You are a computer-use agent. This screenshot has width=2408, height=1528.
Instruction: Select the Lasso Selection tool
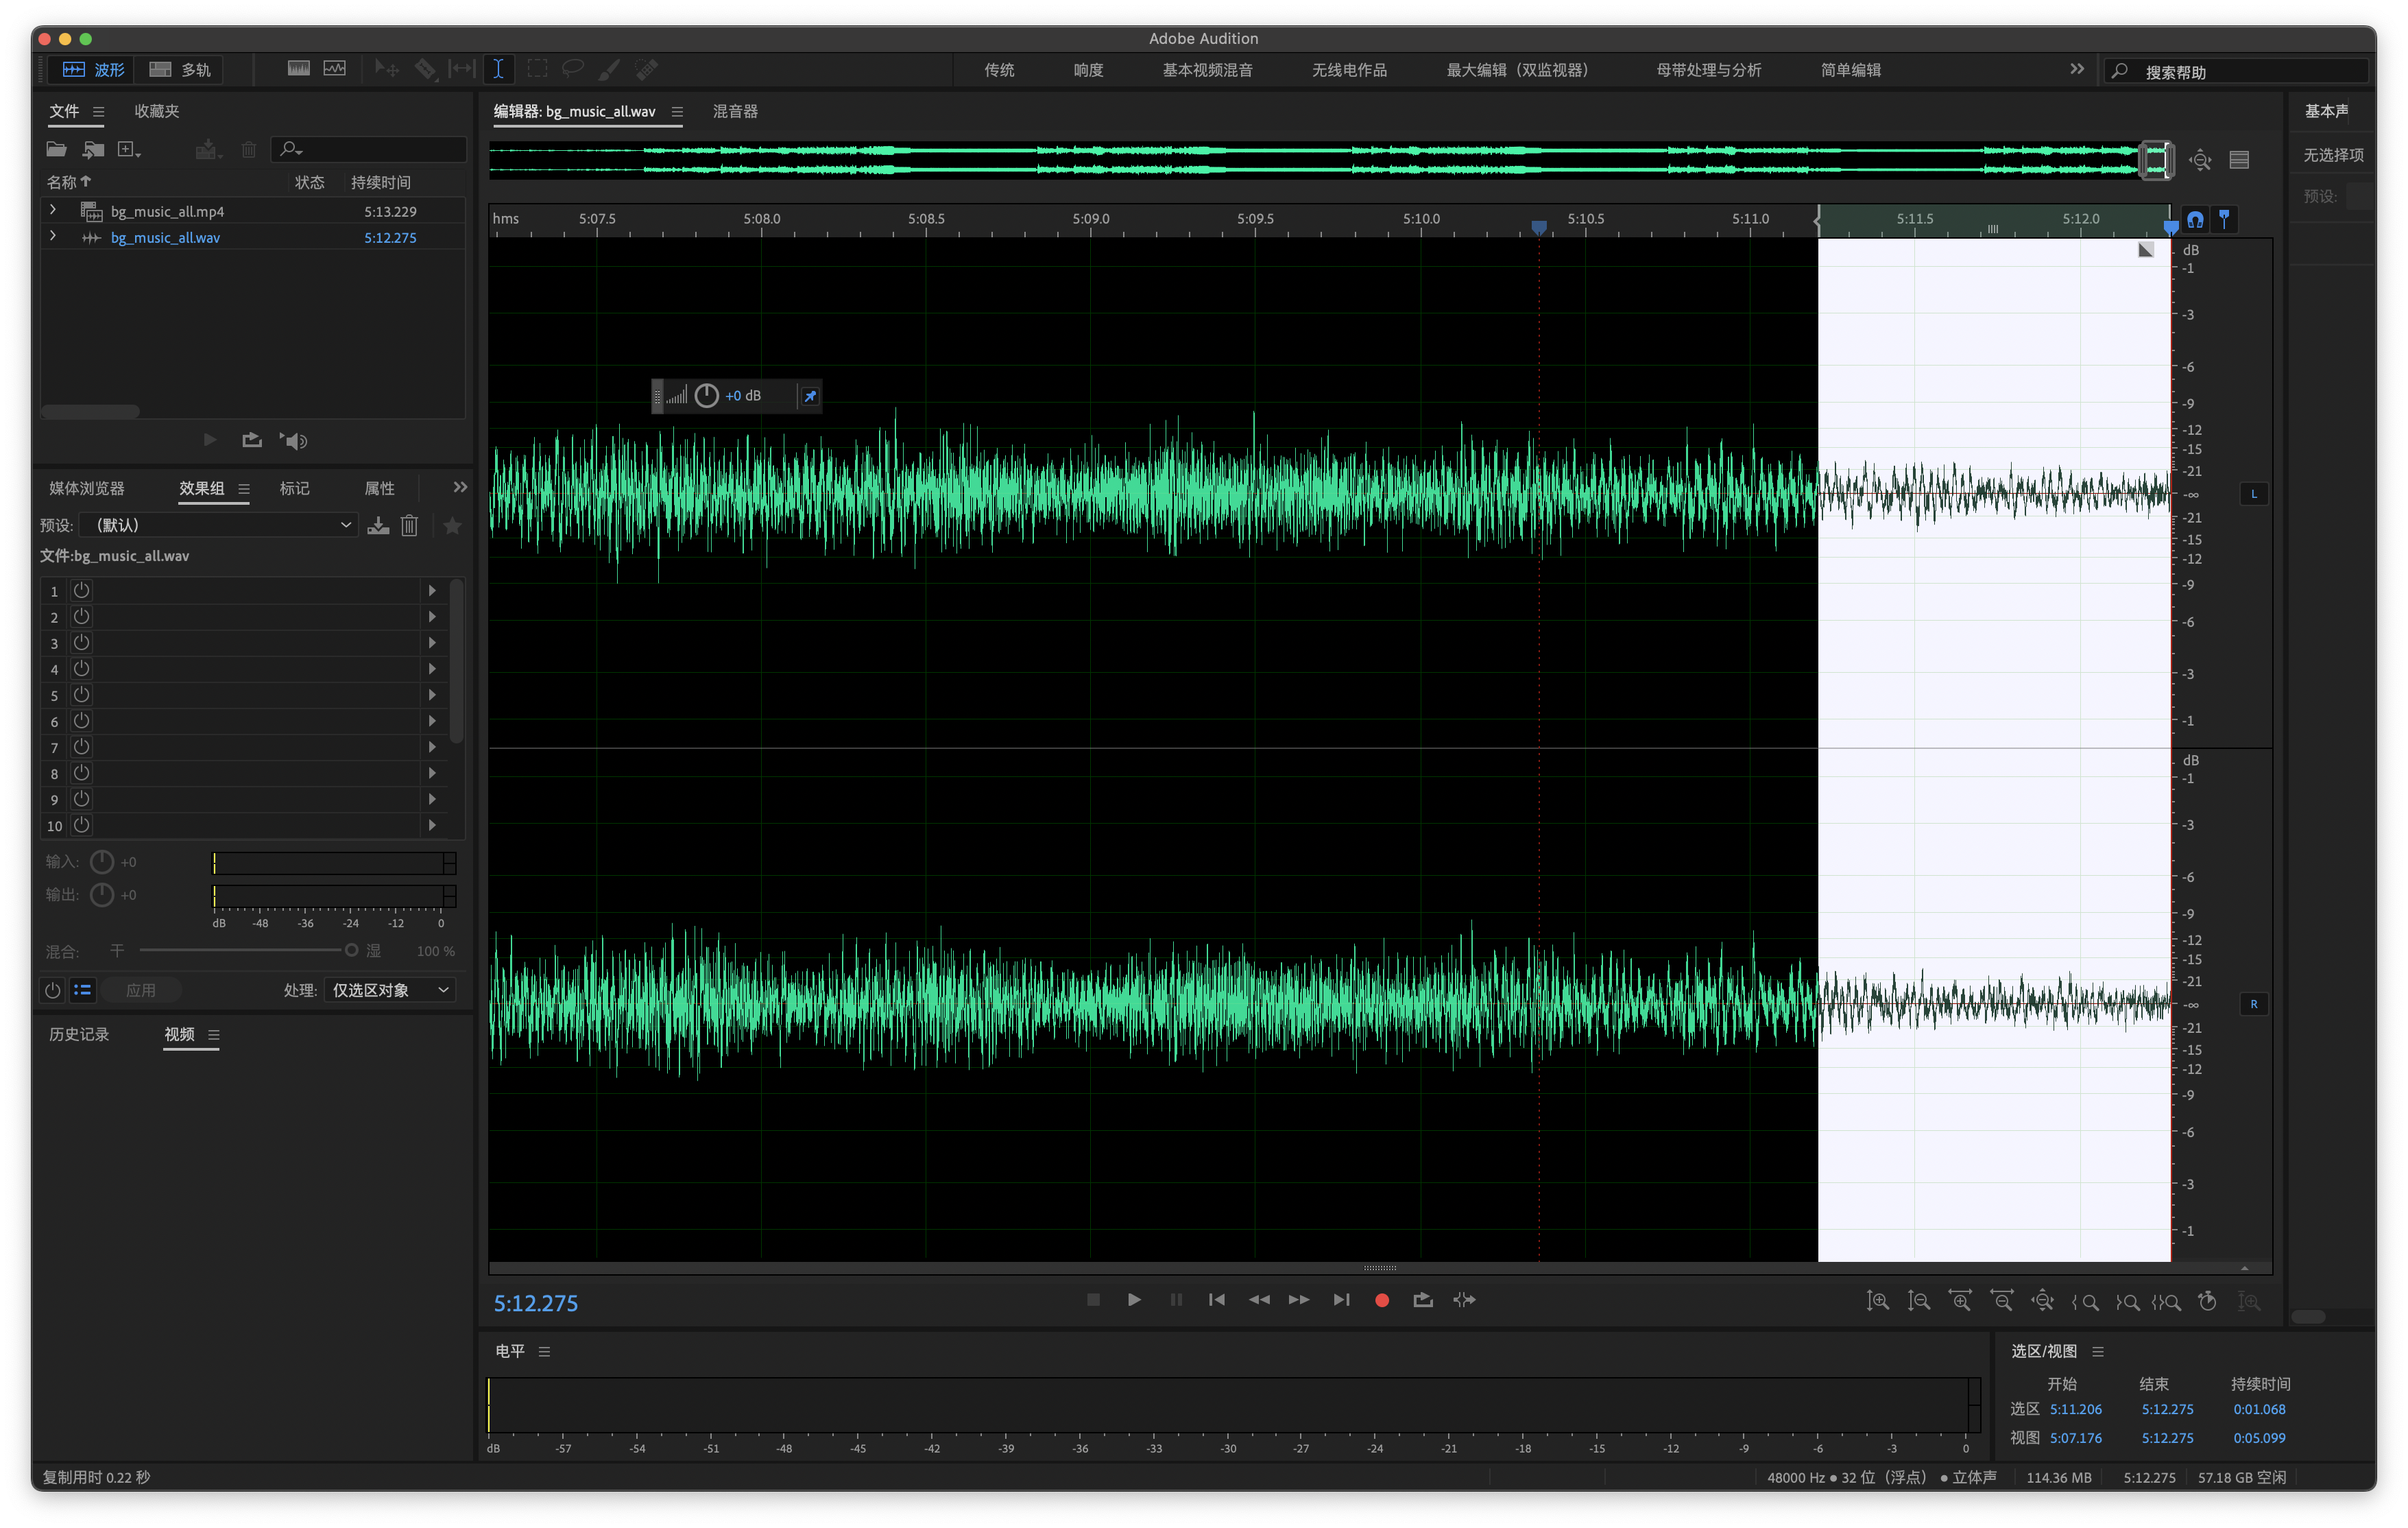click(573, 69)
